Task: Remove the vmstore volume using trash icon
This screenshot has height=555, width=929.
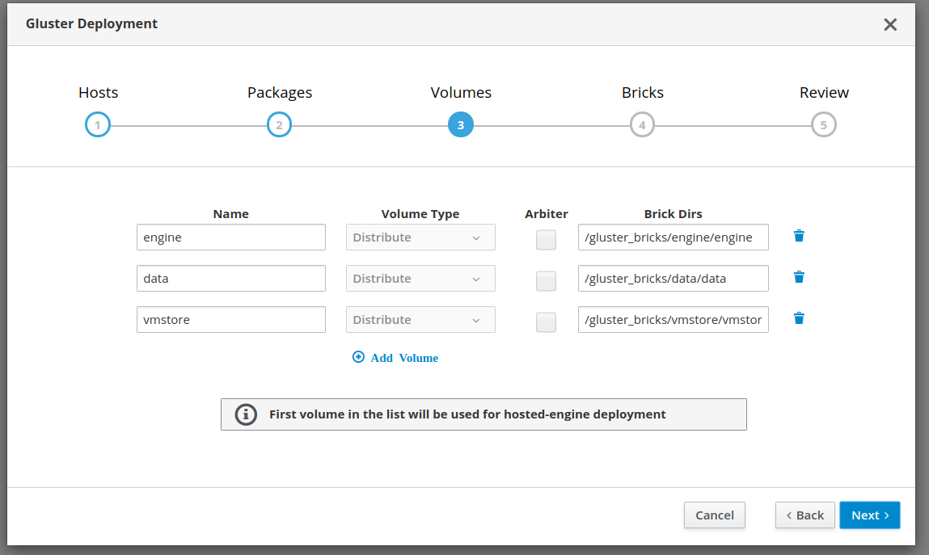Action: [799, 318]
